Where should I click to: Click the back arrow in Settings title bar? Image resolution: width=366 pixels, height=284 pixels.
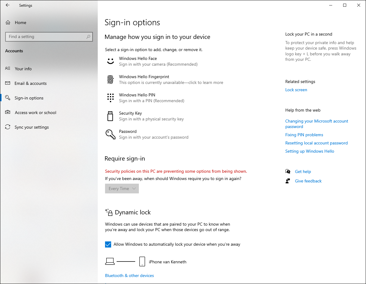pos(8,5)
